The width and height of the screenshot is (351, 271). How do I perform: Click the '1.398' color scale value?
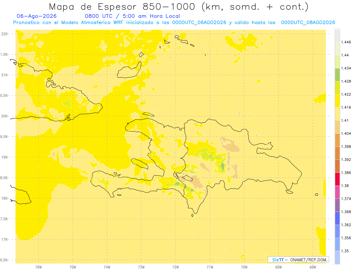coord(346,146)
